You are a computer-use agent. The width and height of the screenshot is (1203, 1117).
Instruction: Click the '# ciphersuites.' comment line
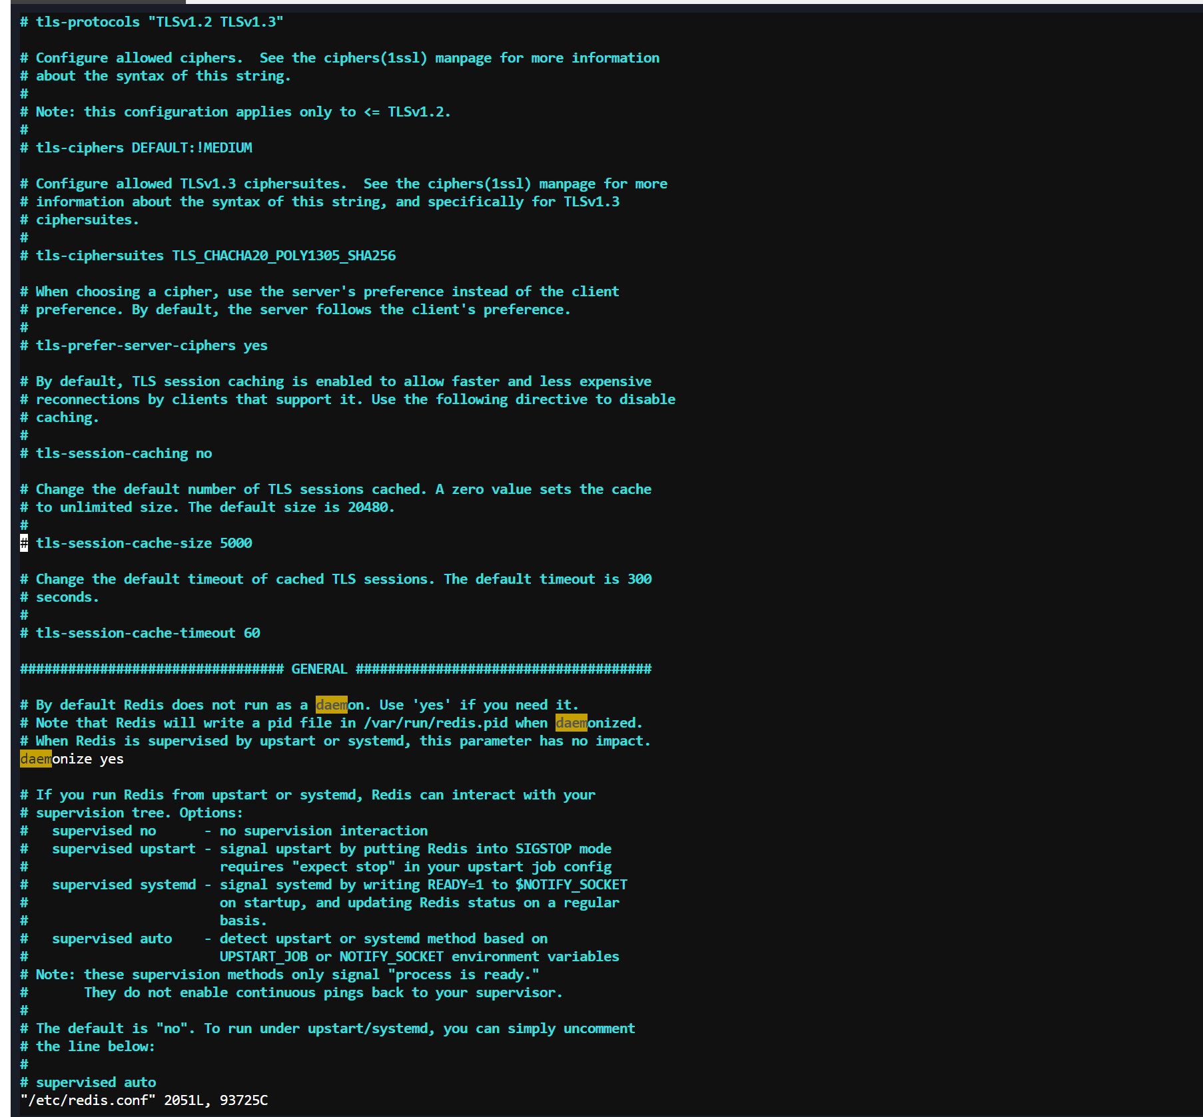[80, 220]
